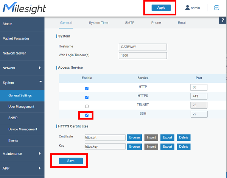The width and height of the screenshot is (227, 178).
Task: Switch to the System Time tab
Action: tap(98, 23)
